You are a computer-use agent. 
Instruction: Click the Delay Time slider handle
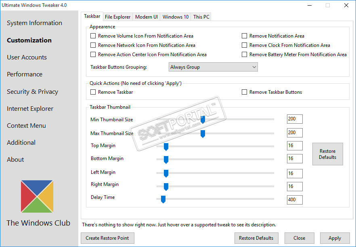(163, 199)
